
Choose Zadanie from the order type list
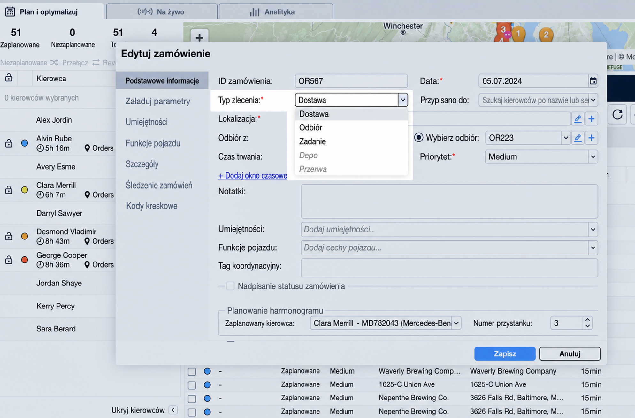(x=351, y=141)
